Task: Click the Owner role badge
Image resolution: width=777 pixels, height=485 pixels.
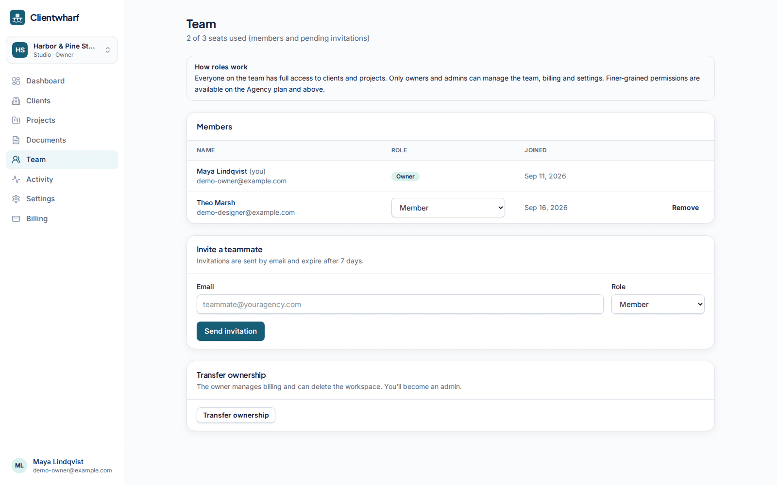Action: tap(405, 177)
